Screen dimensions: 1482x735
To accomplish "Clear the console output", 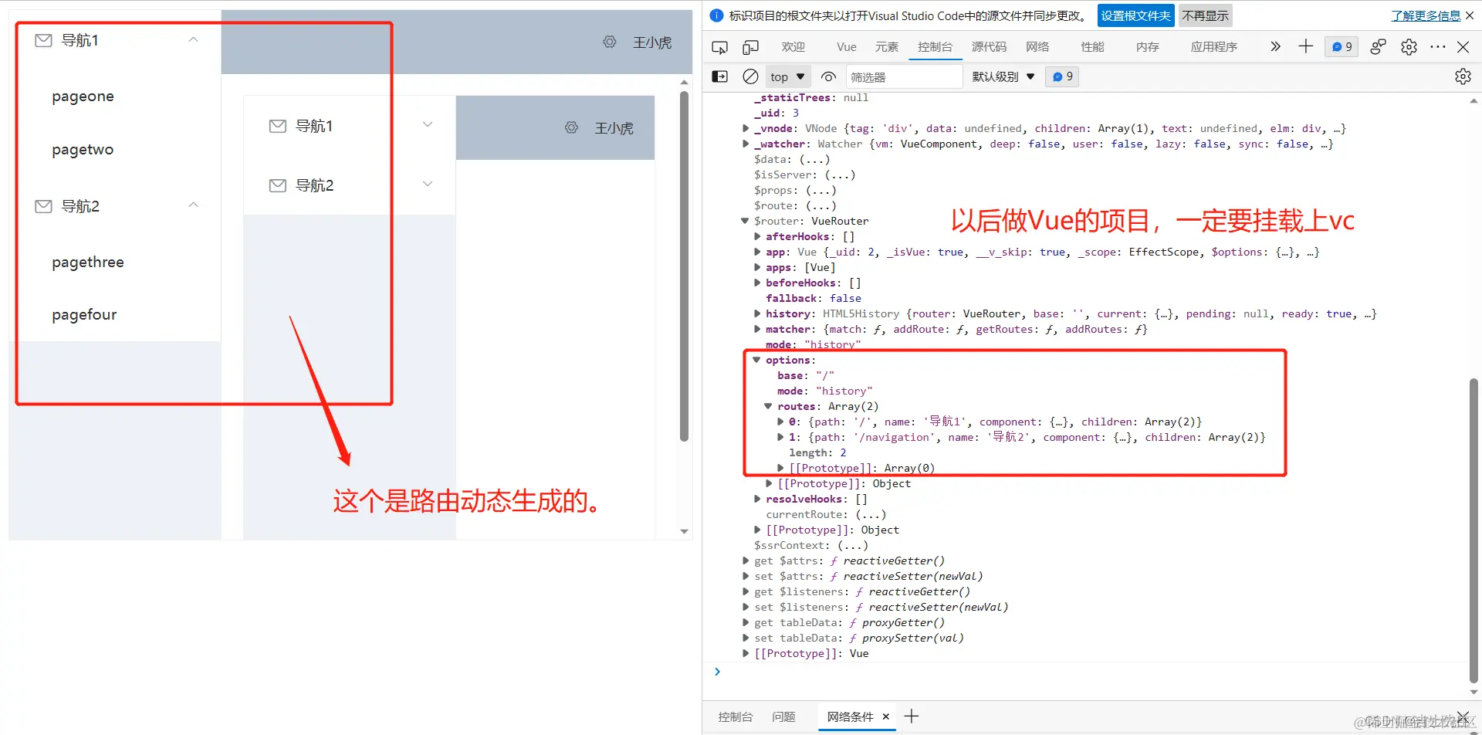I will [x=750, y=76].
